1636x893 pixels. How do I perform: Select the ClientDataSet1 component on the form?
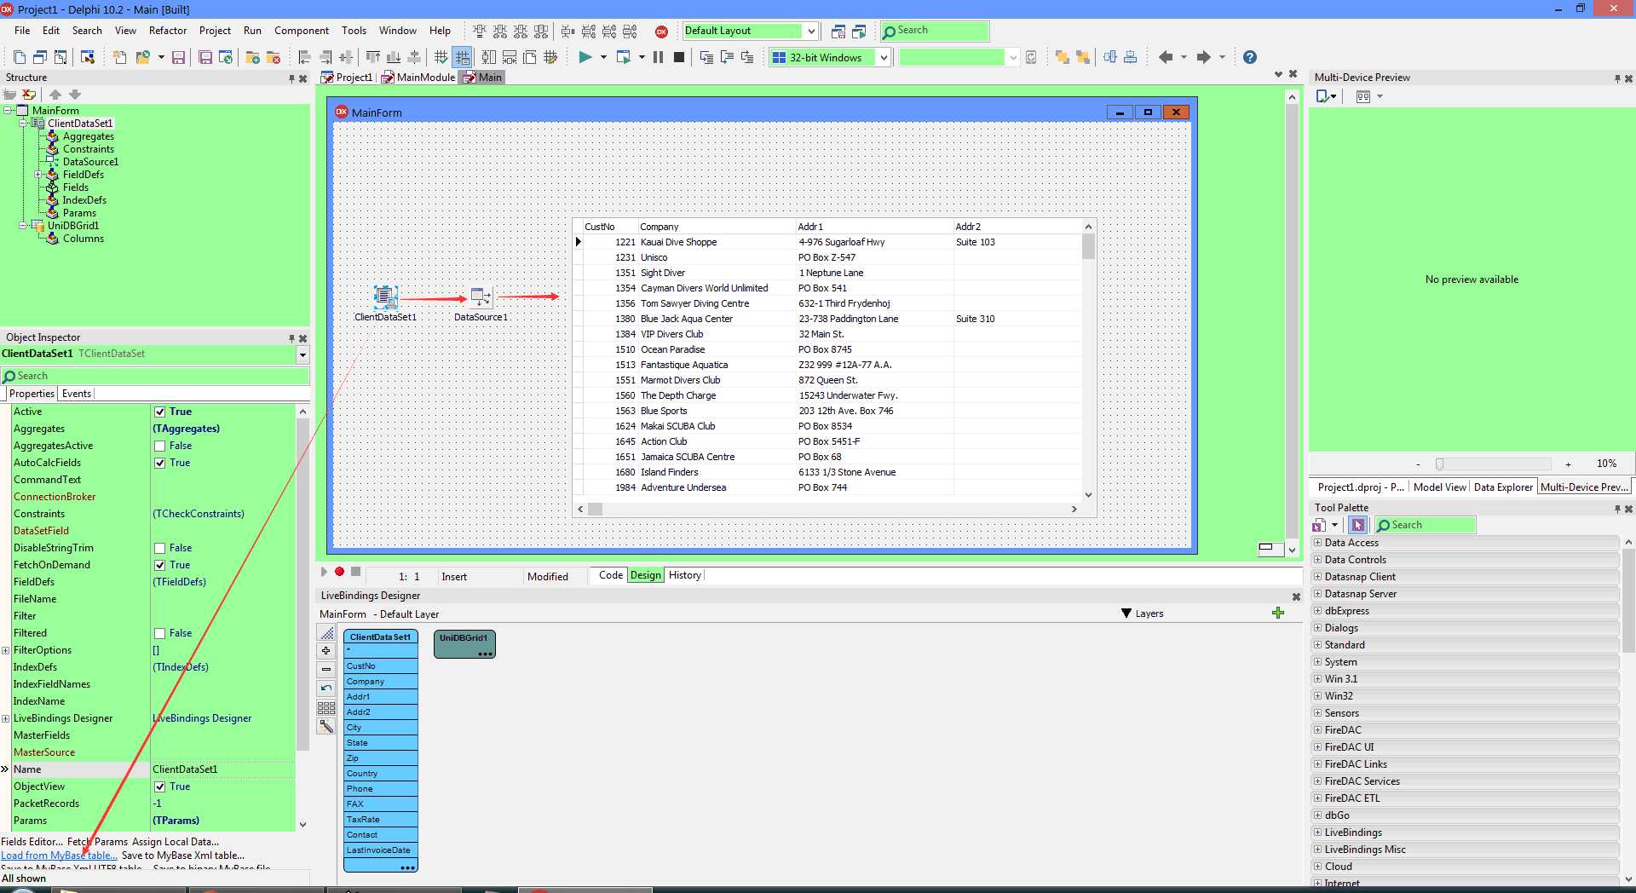coord(385,297)
